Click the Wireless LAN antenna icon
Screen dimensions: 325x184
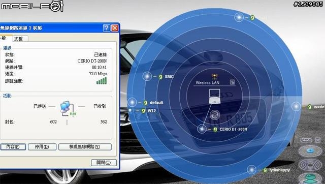coord(214,77)
